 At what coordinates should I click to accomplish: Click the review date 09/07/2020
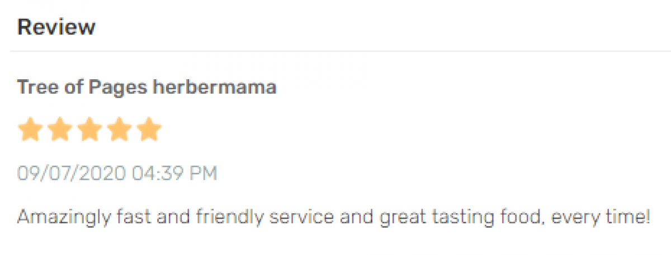click(x=71, y=174)
